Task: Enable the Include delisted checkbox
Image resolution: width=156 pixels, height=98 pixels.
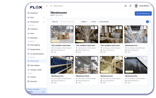Action: pyautogui.click(x=98, y=22)
